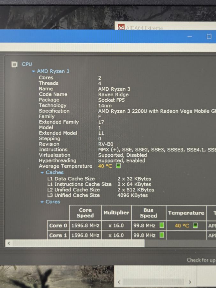This screenshot has height=288, width=216.
Task: Click the AIDA64 Extreme window title
Action: (x=144, y=28)
